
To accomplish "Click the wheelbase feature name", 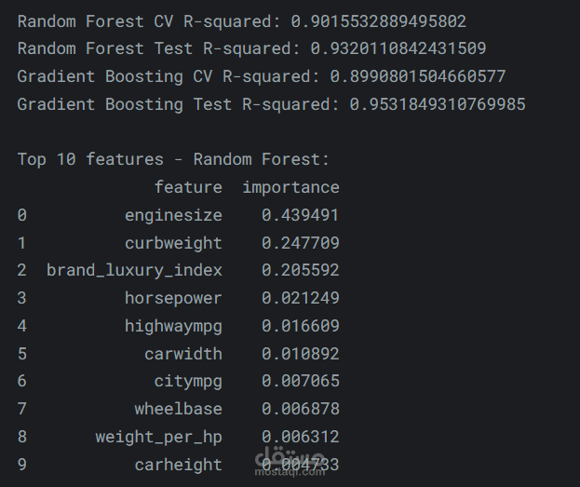I will pos(178,409).
